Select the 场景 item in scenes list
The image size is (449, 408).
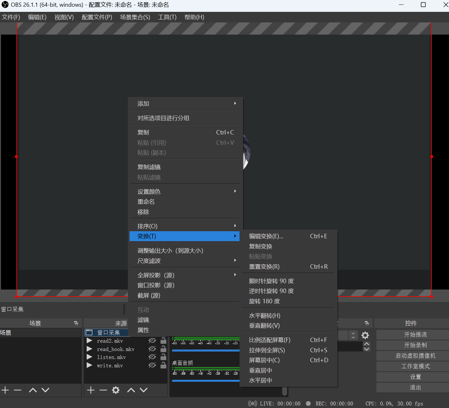coord(41,332)
